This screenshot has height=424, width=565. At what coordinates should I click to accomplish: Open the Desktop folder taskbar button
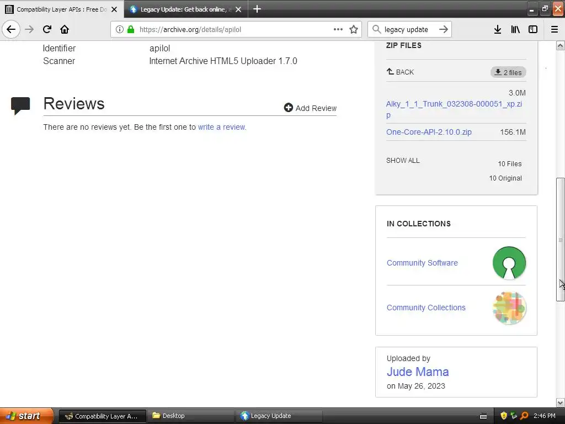pyautogui.click(x=190, y=416)
